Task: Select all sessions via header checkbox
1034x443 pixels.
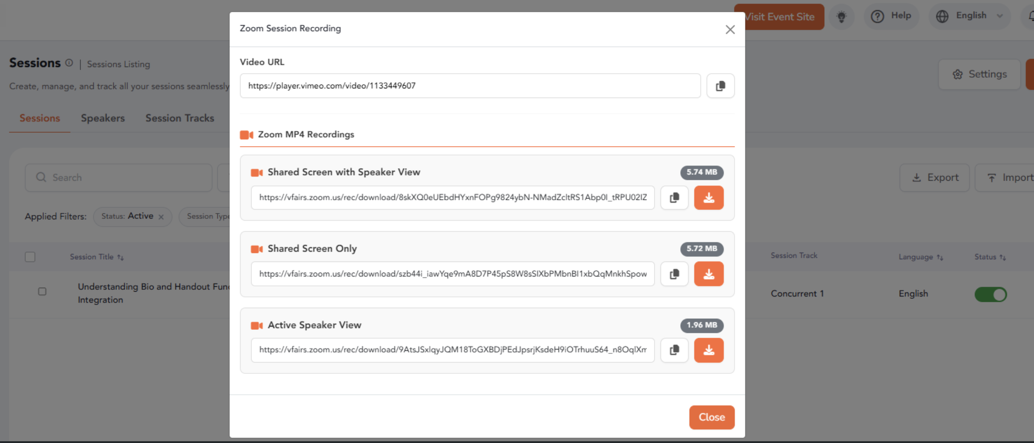Action: (30, 257)
